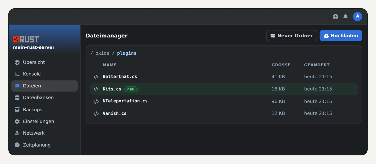Click the code icon beside Kits.cs
The image size is (376, 164).
click(96, 89)
